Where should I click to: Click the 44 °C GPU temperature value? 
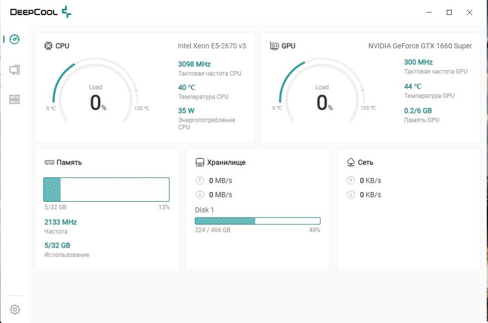pos(413,86)
